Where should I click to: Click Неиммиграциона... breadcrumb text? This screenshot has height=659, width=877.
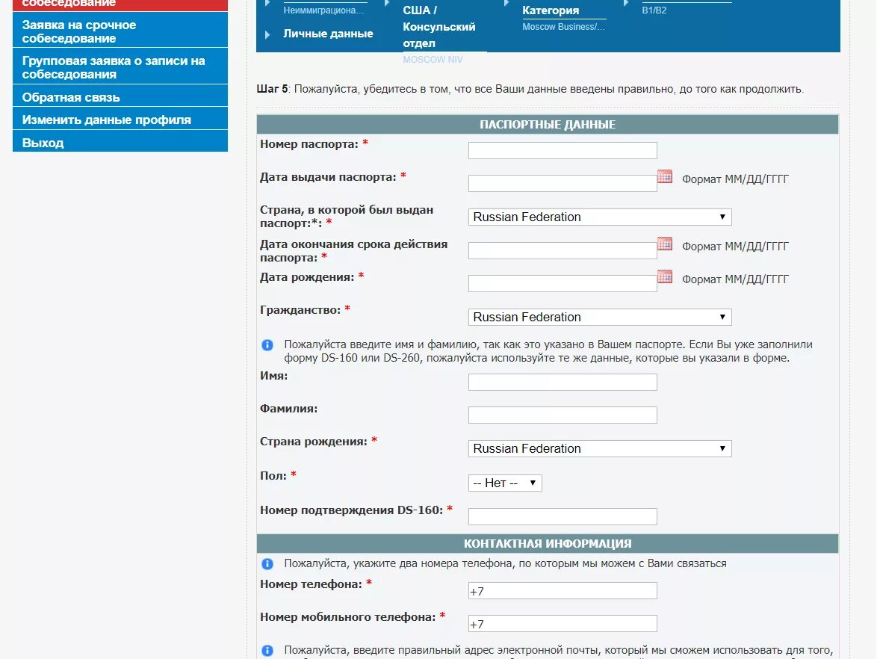coord(323,10)
